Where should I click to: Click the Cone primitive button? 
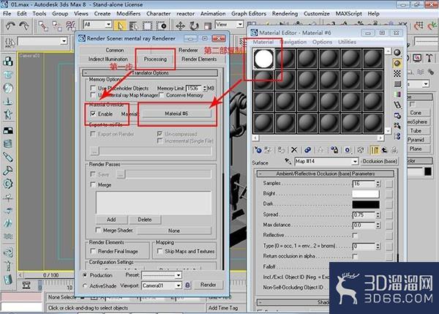tap(416, 113)
